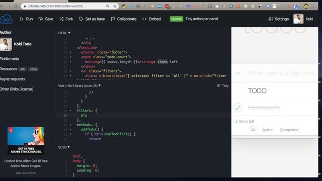Screen dimensions: 322x181
Task: Click the TODO item label
Action: (257, 90)
